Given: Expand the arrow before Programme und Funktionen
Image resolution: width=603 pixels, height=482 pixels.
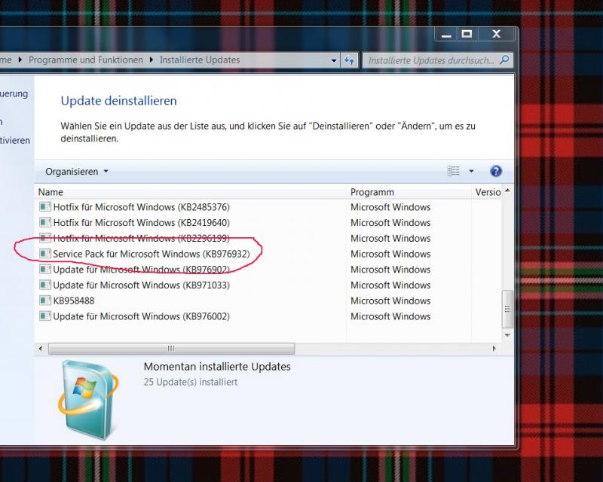Looking at the screenshot, I should 20,60.
